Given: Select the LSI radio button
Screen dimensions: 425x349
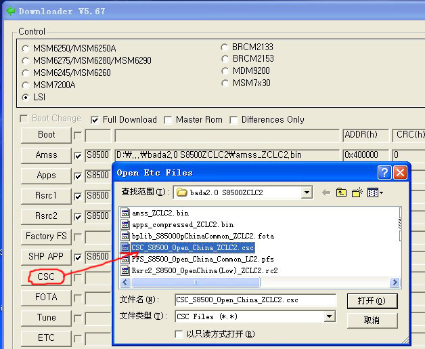Looking at the screenshot, I should point(26,97).
